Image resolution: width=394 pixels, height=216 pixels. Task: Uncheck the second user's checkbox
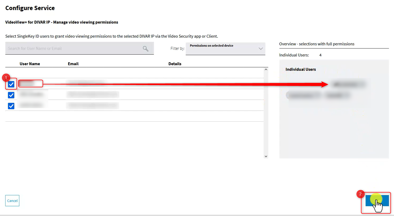tap(11, 95)
